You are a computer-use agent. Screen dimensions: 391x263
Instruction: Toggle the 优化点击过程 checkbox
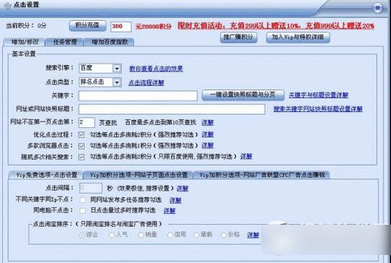coord(82,134)
